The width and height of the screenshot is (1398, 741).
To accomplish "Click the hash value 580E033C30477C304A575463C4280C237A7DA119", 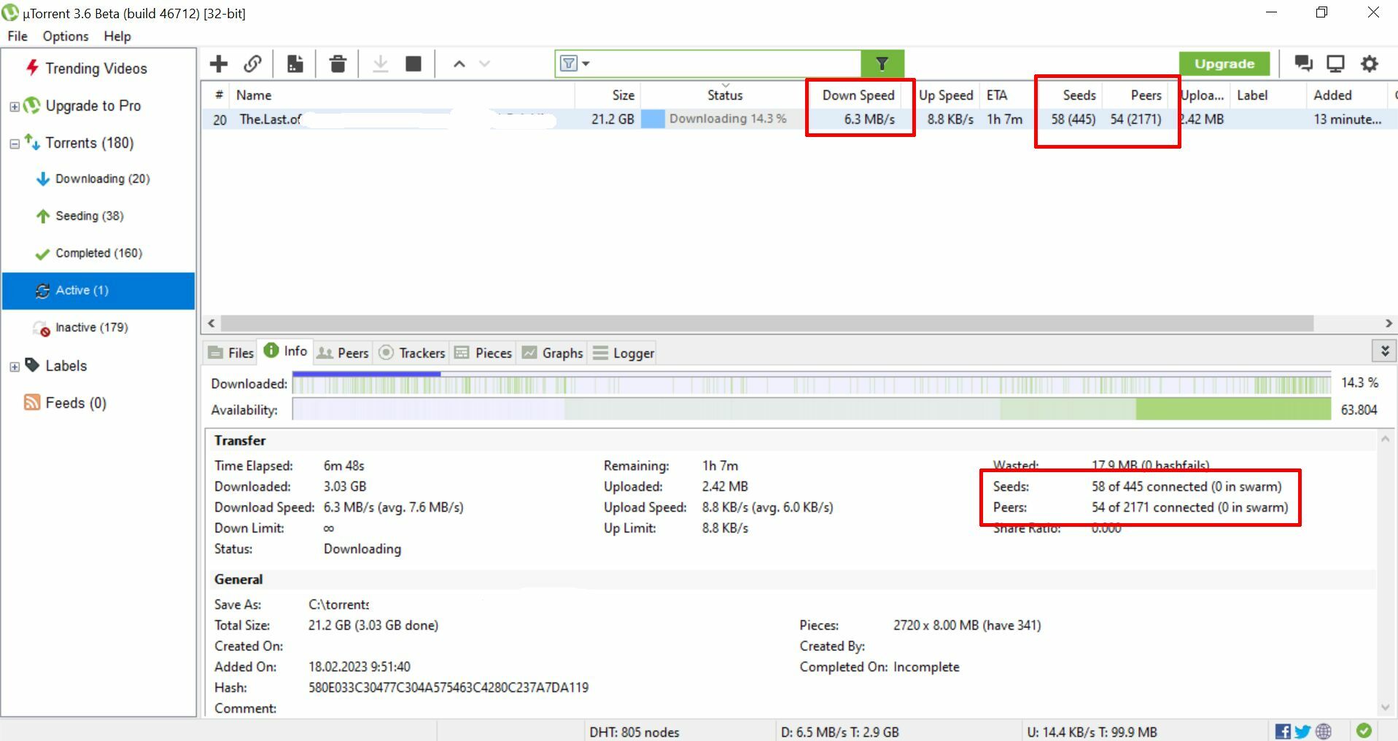I will 448,688.
